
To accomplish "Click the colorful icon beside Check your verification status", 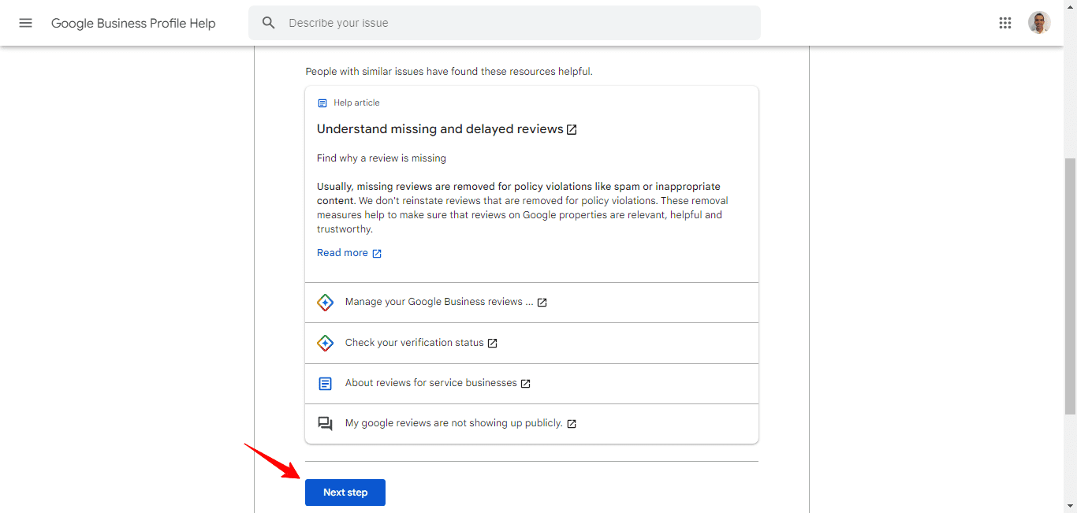I will click(325, 343).
